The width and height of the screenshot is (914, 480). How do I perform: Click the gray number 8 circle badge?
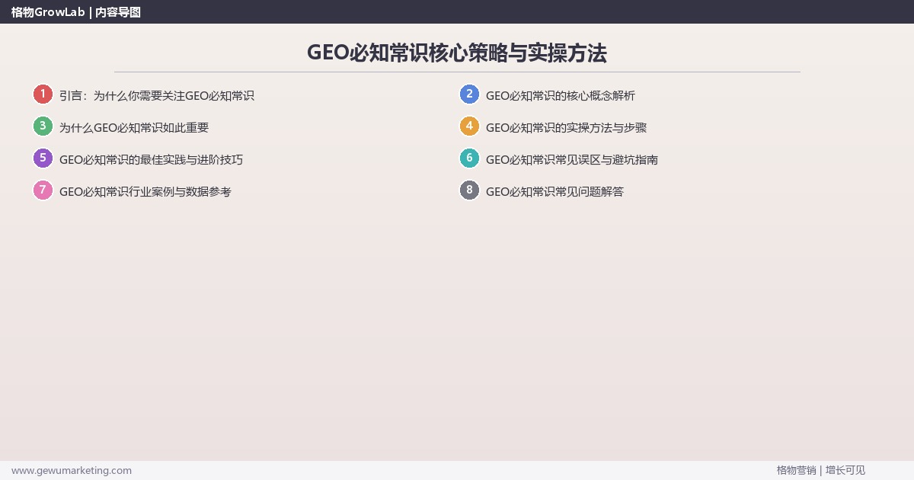tap(469, 190)
